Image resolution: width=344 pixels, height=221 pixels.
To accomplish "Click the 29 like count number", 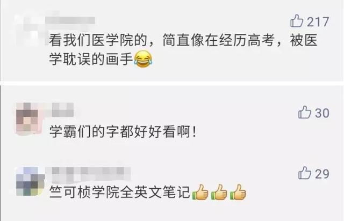I will pyautogui.click(x=322, y=174).
